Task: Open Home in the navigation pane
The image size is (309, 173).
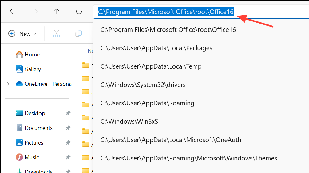Action: point(32,55)
